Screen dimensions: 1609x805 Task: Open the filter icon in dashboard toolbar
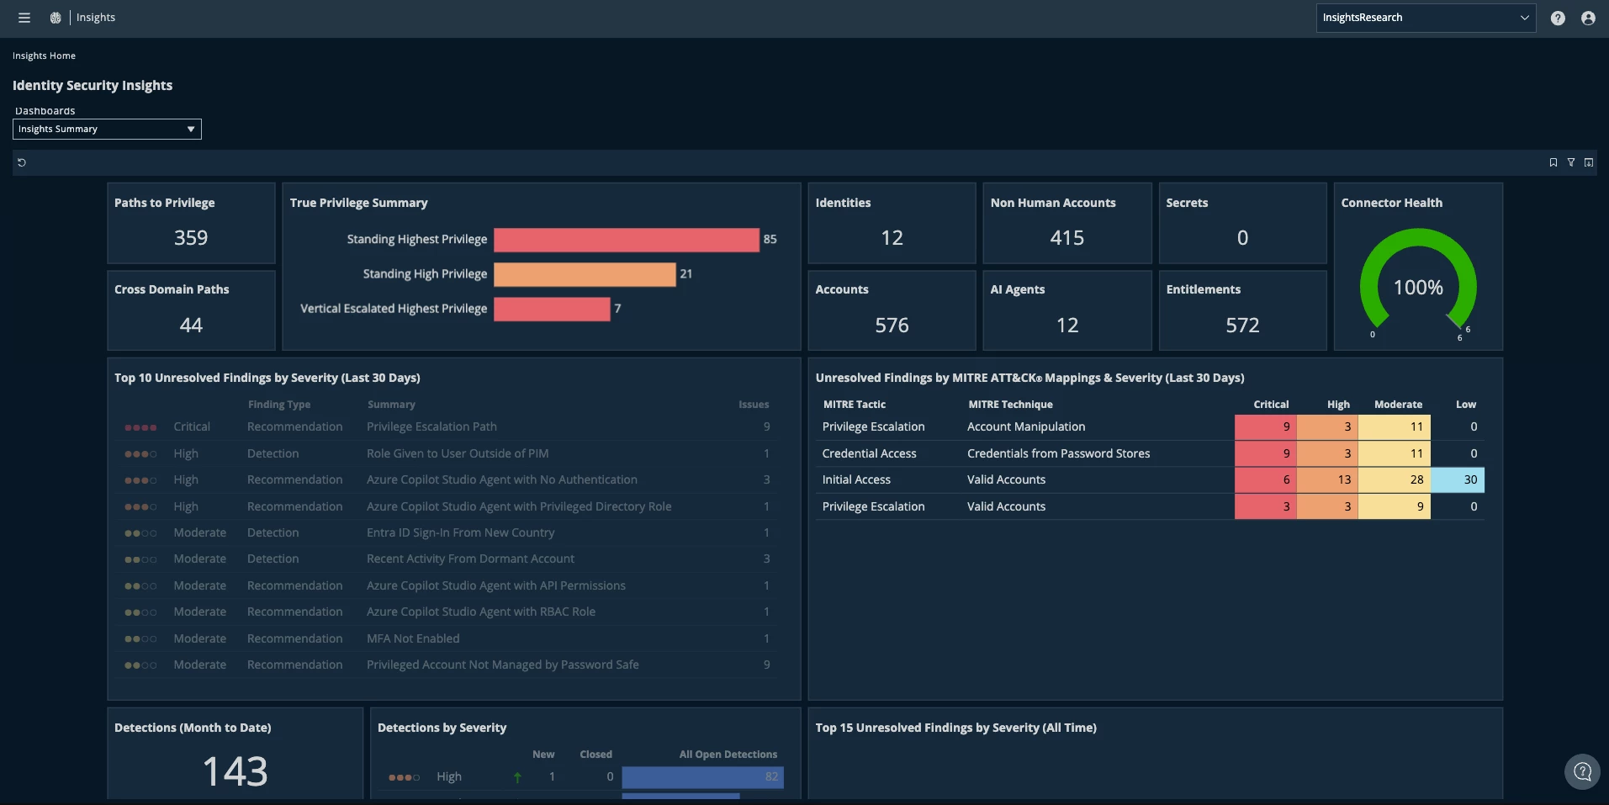[x=1571, y=162]
